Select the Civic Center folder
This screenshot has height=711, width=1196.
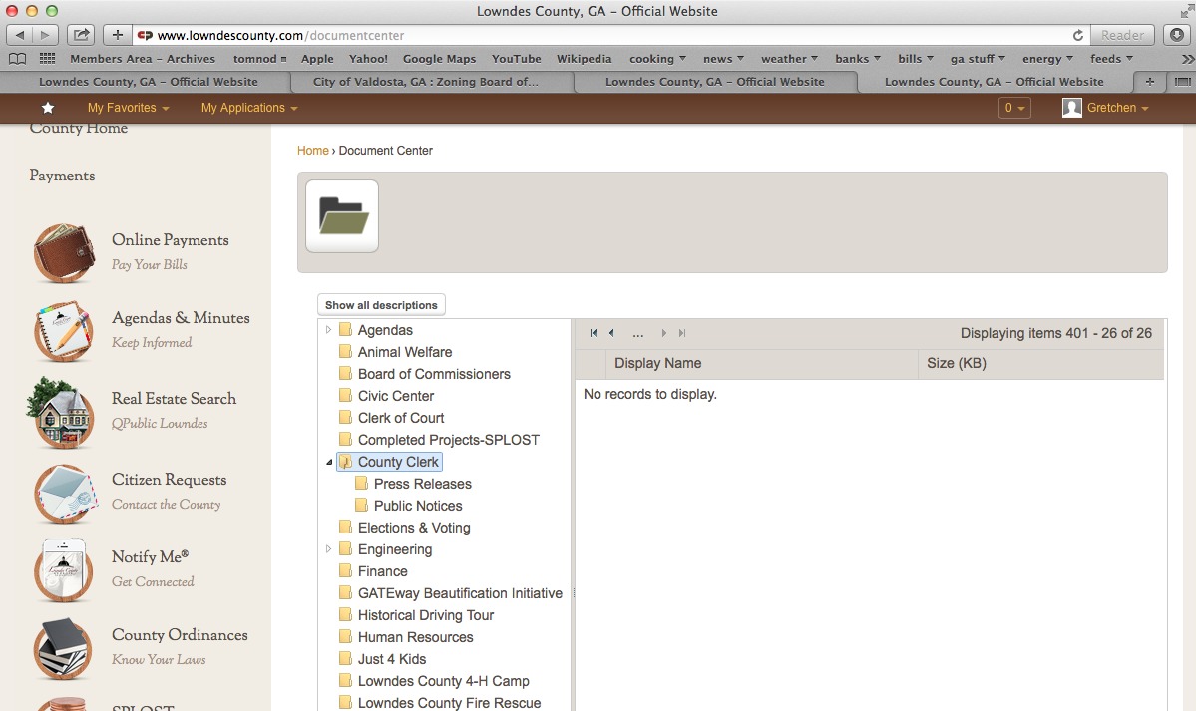coord(396,396)
